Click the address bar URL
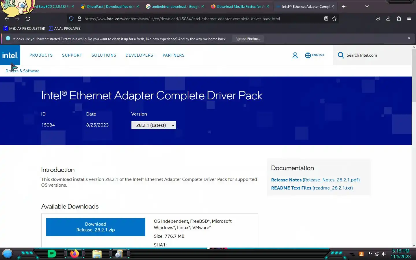The height and width of the screenshot is (260, 416). coord(182,19)
